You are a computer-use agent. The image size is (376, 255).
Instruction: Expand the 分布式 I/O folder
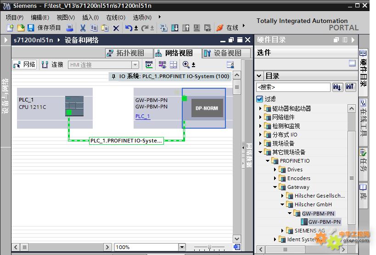[260, 135]
